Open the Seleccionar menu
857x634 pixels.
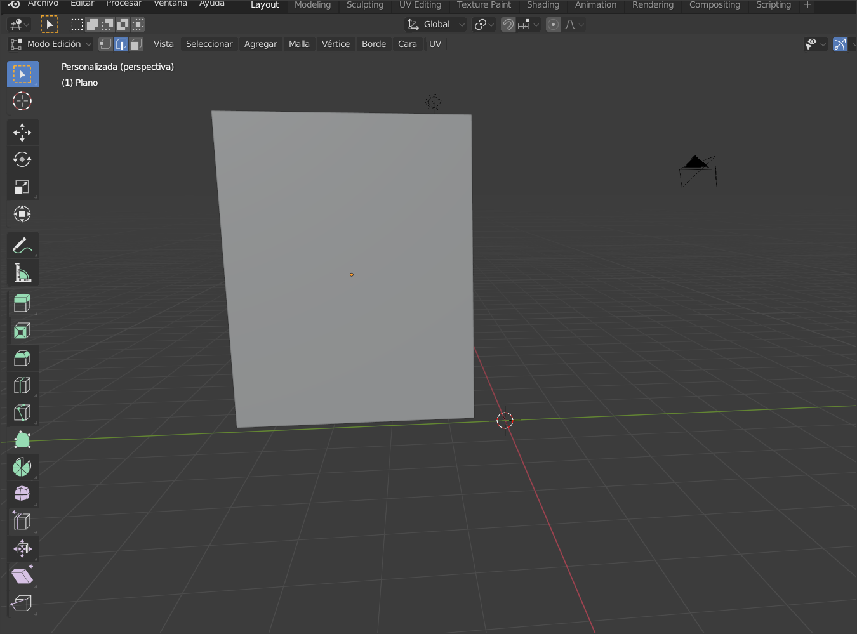pyautogui.click(x=209, y=44)
